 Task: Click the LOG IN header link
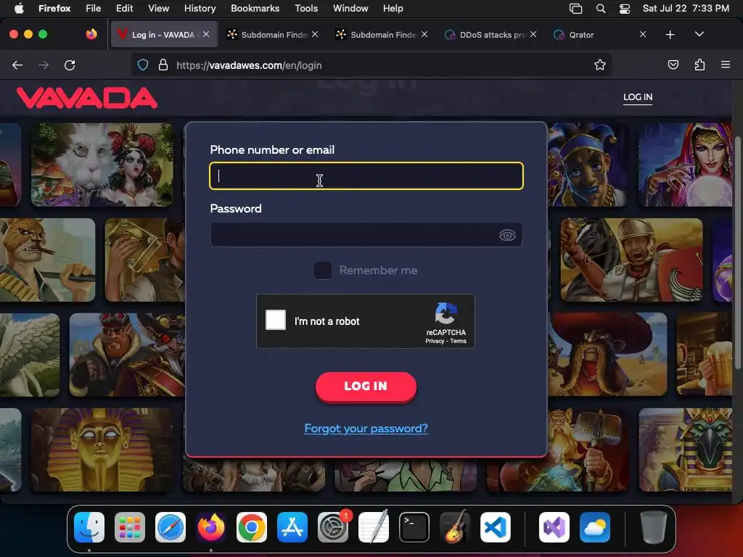pos(637,97)
